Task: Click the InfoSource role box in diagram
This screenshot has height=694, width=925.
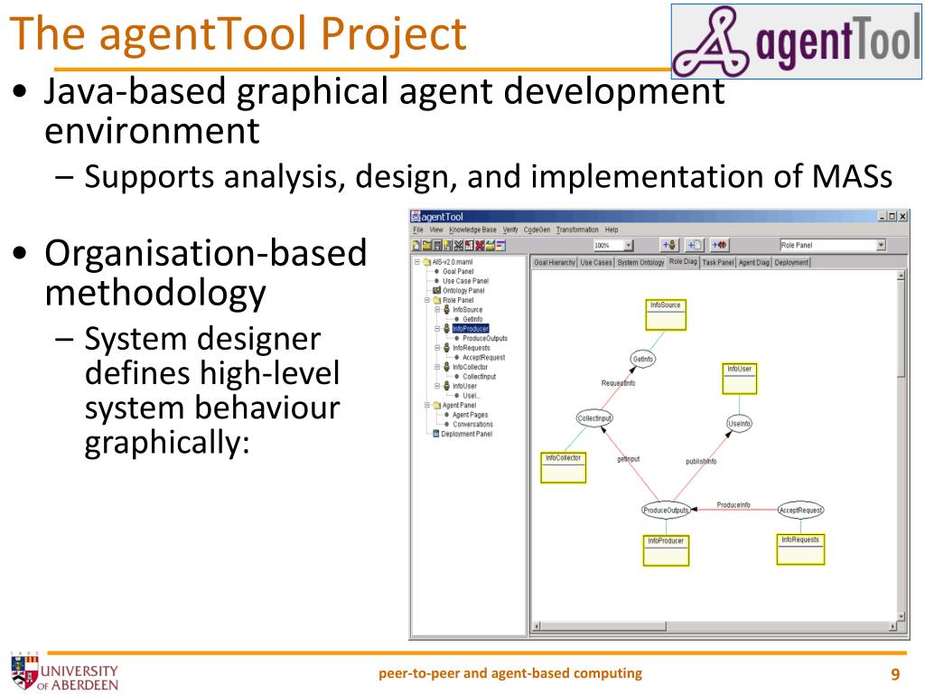Action: tap(666, 314)
